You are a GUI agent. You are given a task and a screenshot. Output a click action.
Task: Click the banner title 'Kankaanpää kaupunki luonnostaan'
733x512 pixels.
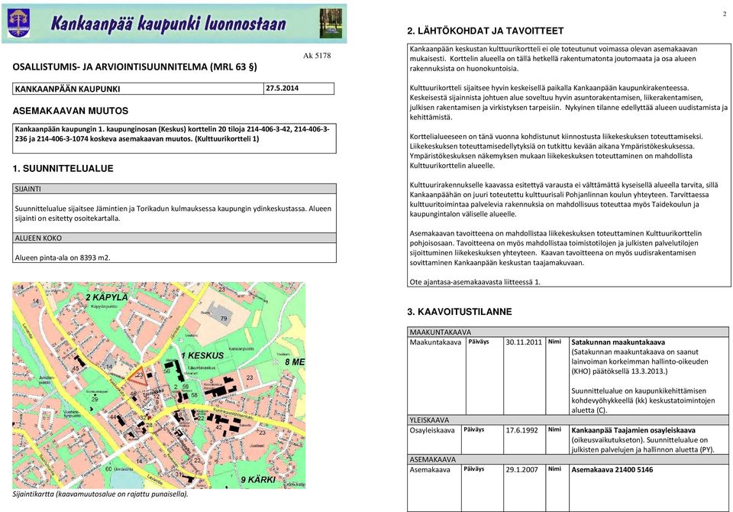(168, 24)
